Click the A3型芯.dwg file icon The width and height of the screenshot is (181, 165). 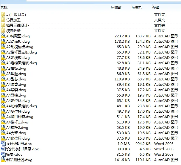point(3,79)
